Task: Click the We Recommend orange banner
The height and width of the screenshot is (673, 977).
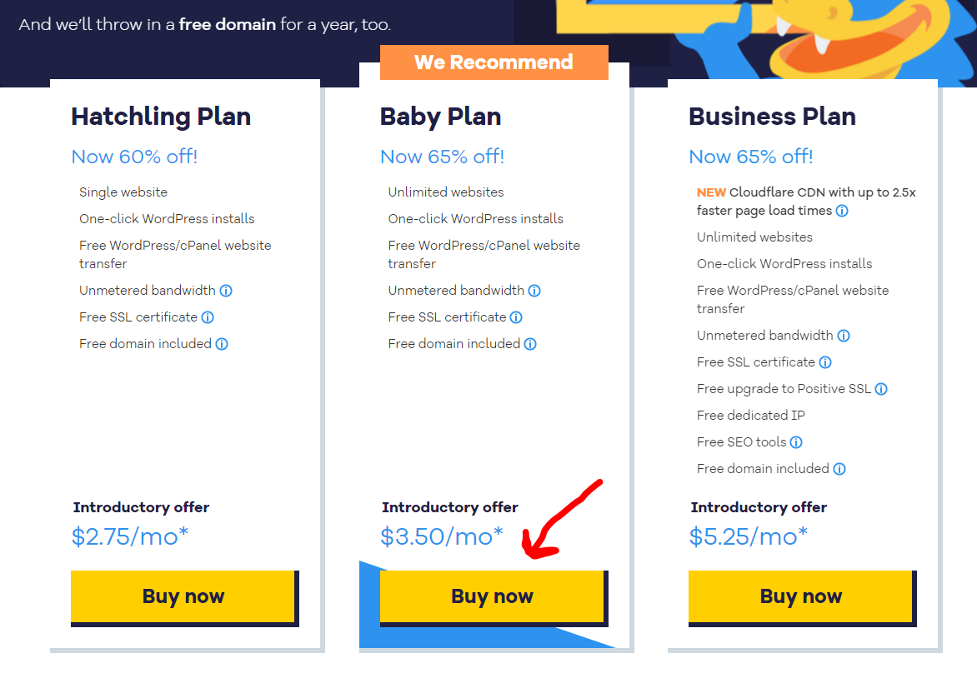Action: tap(494, 62)
